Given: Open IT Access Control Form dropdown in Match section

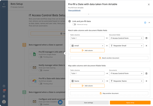Looking at the screenshot, I should coord(126,38).
